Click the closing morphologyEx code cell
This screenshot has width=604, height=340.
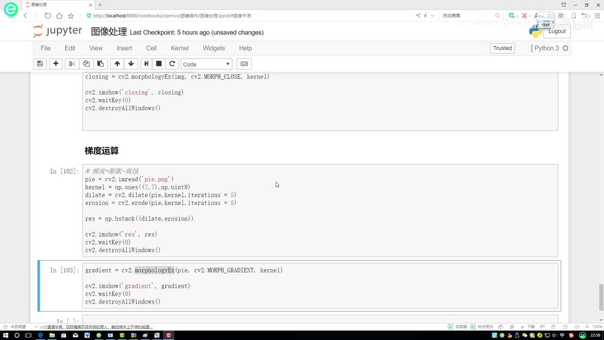tap(320, 100)
